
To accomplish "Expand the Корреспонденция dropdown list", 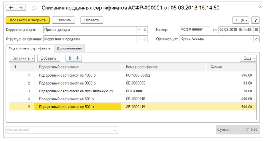I will pos(139,30).
